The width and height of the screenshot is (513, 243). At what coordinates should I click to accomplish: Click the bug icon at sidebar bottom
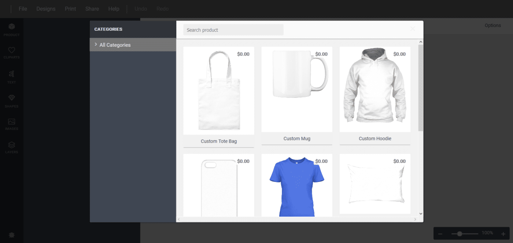coord(12,235)
